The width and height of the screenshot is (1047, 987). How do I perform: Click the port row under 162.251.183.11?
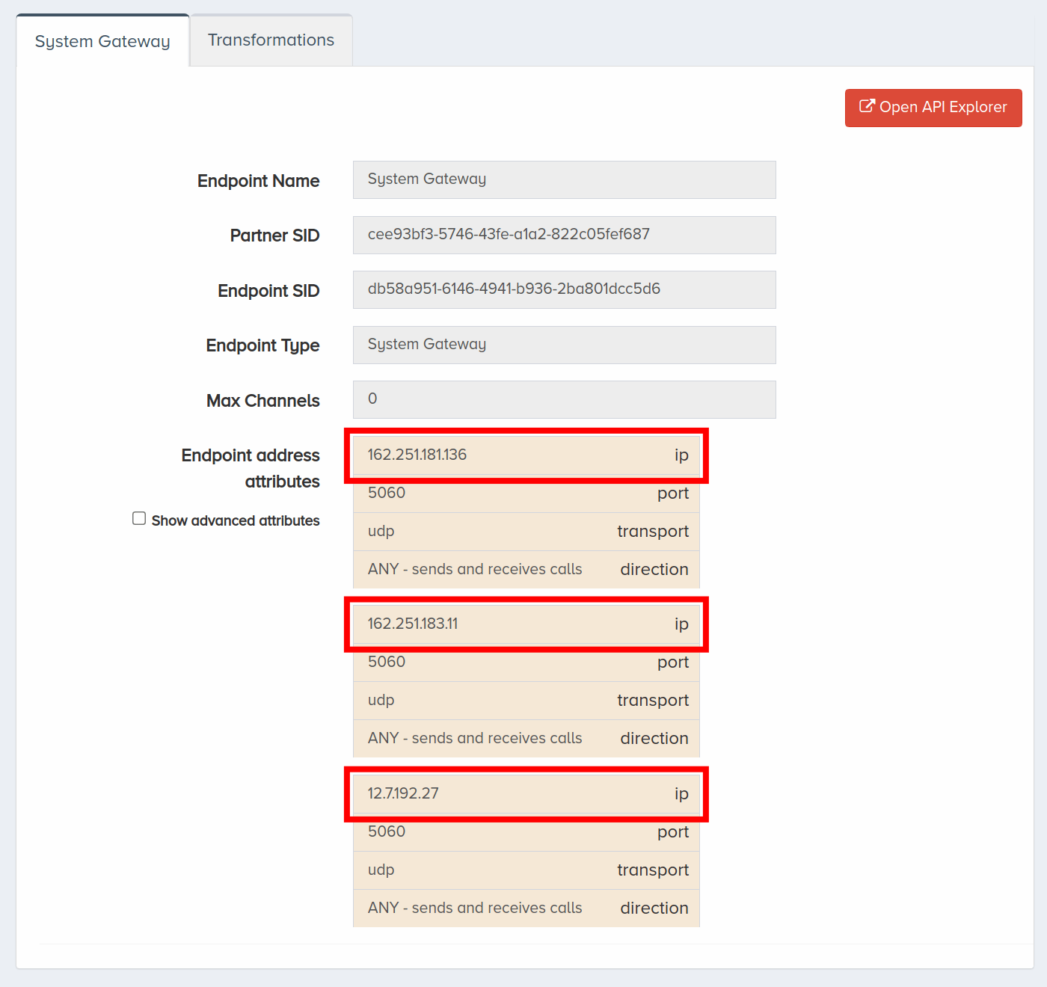click(526, 662)
